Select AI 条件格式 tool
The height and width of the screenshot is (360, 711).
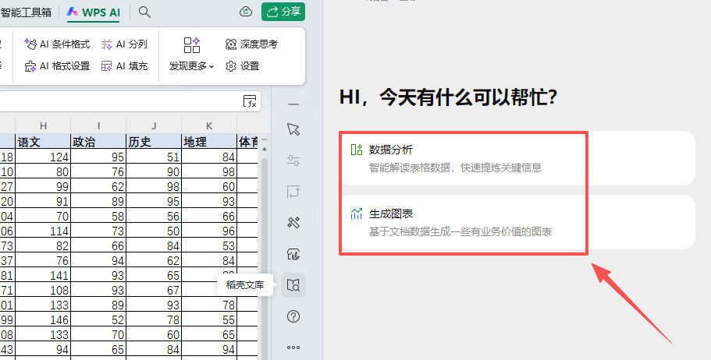tap(57, 44)
